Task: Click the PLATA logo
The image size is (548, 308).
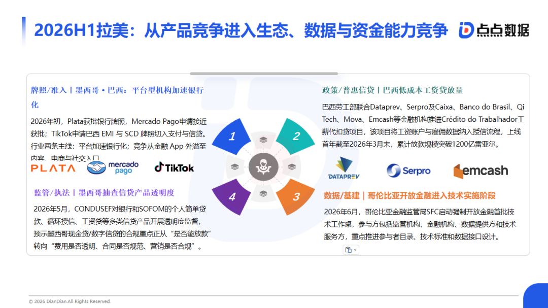Action: click(53, 168)
